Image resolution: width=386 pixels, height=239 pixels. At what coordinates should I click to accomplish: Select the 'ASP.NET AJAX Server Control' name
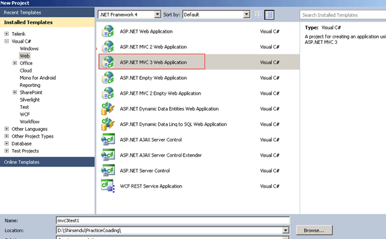coord(151,140)
